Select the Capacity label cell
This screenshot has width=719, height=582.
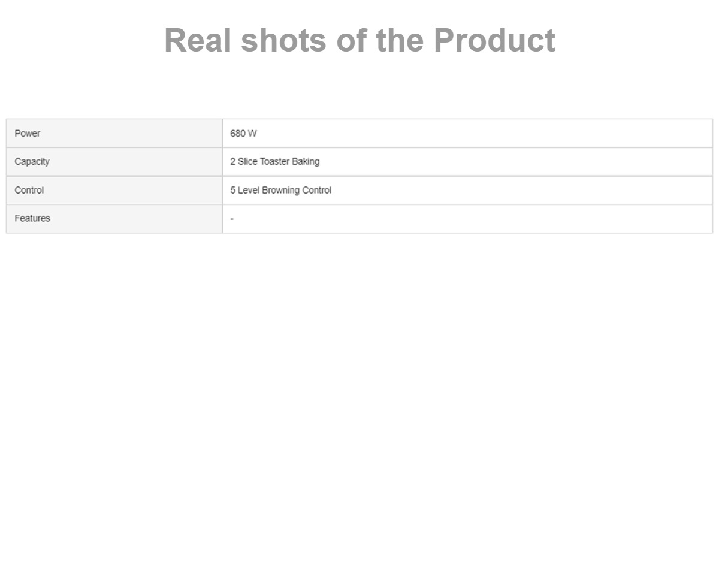pos(114,162)
